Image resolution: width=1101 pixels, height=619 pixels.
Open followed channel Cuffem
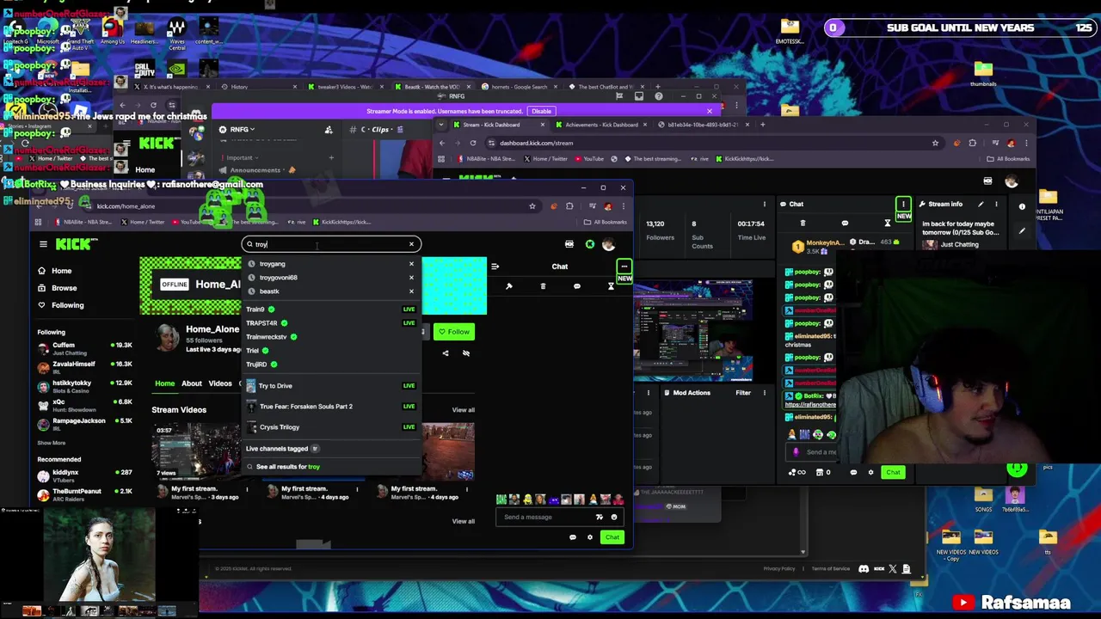(x=84, y=348)
